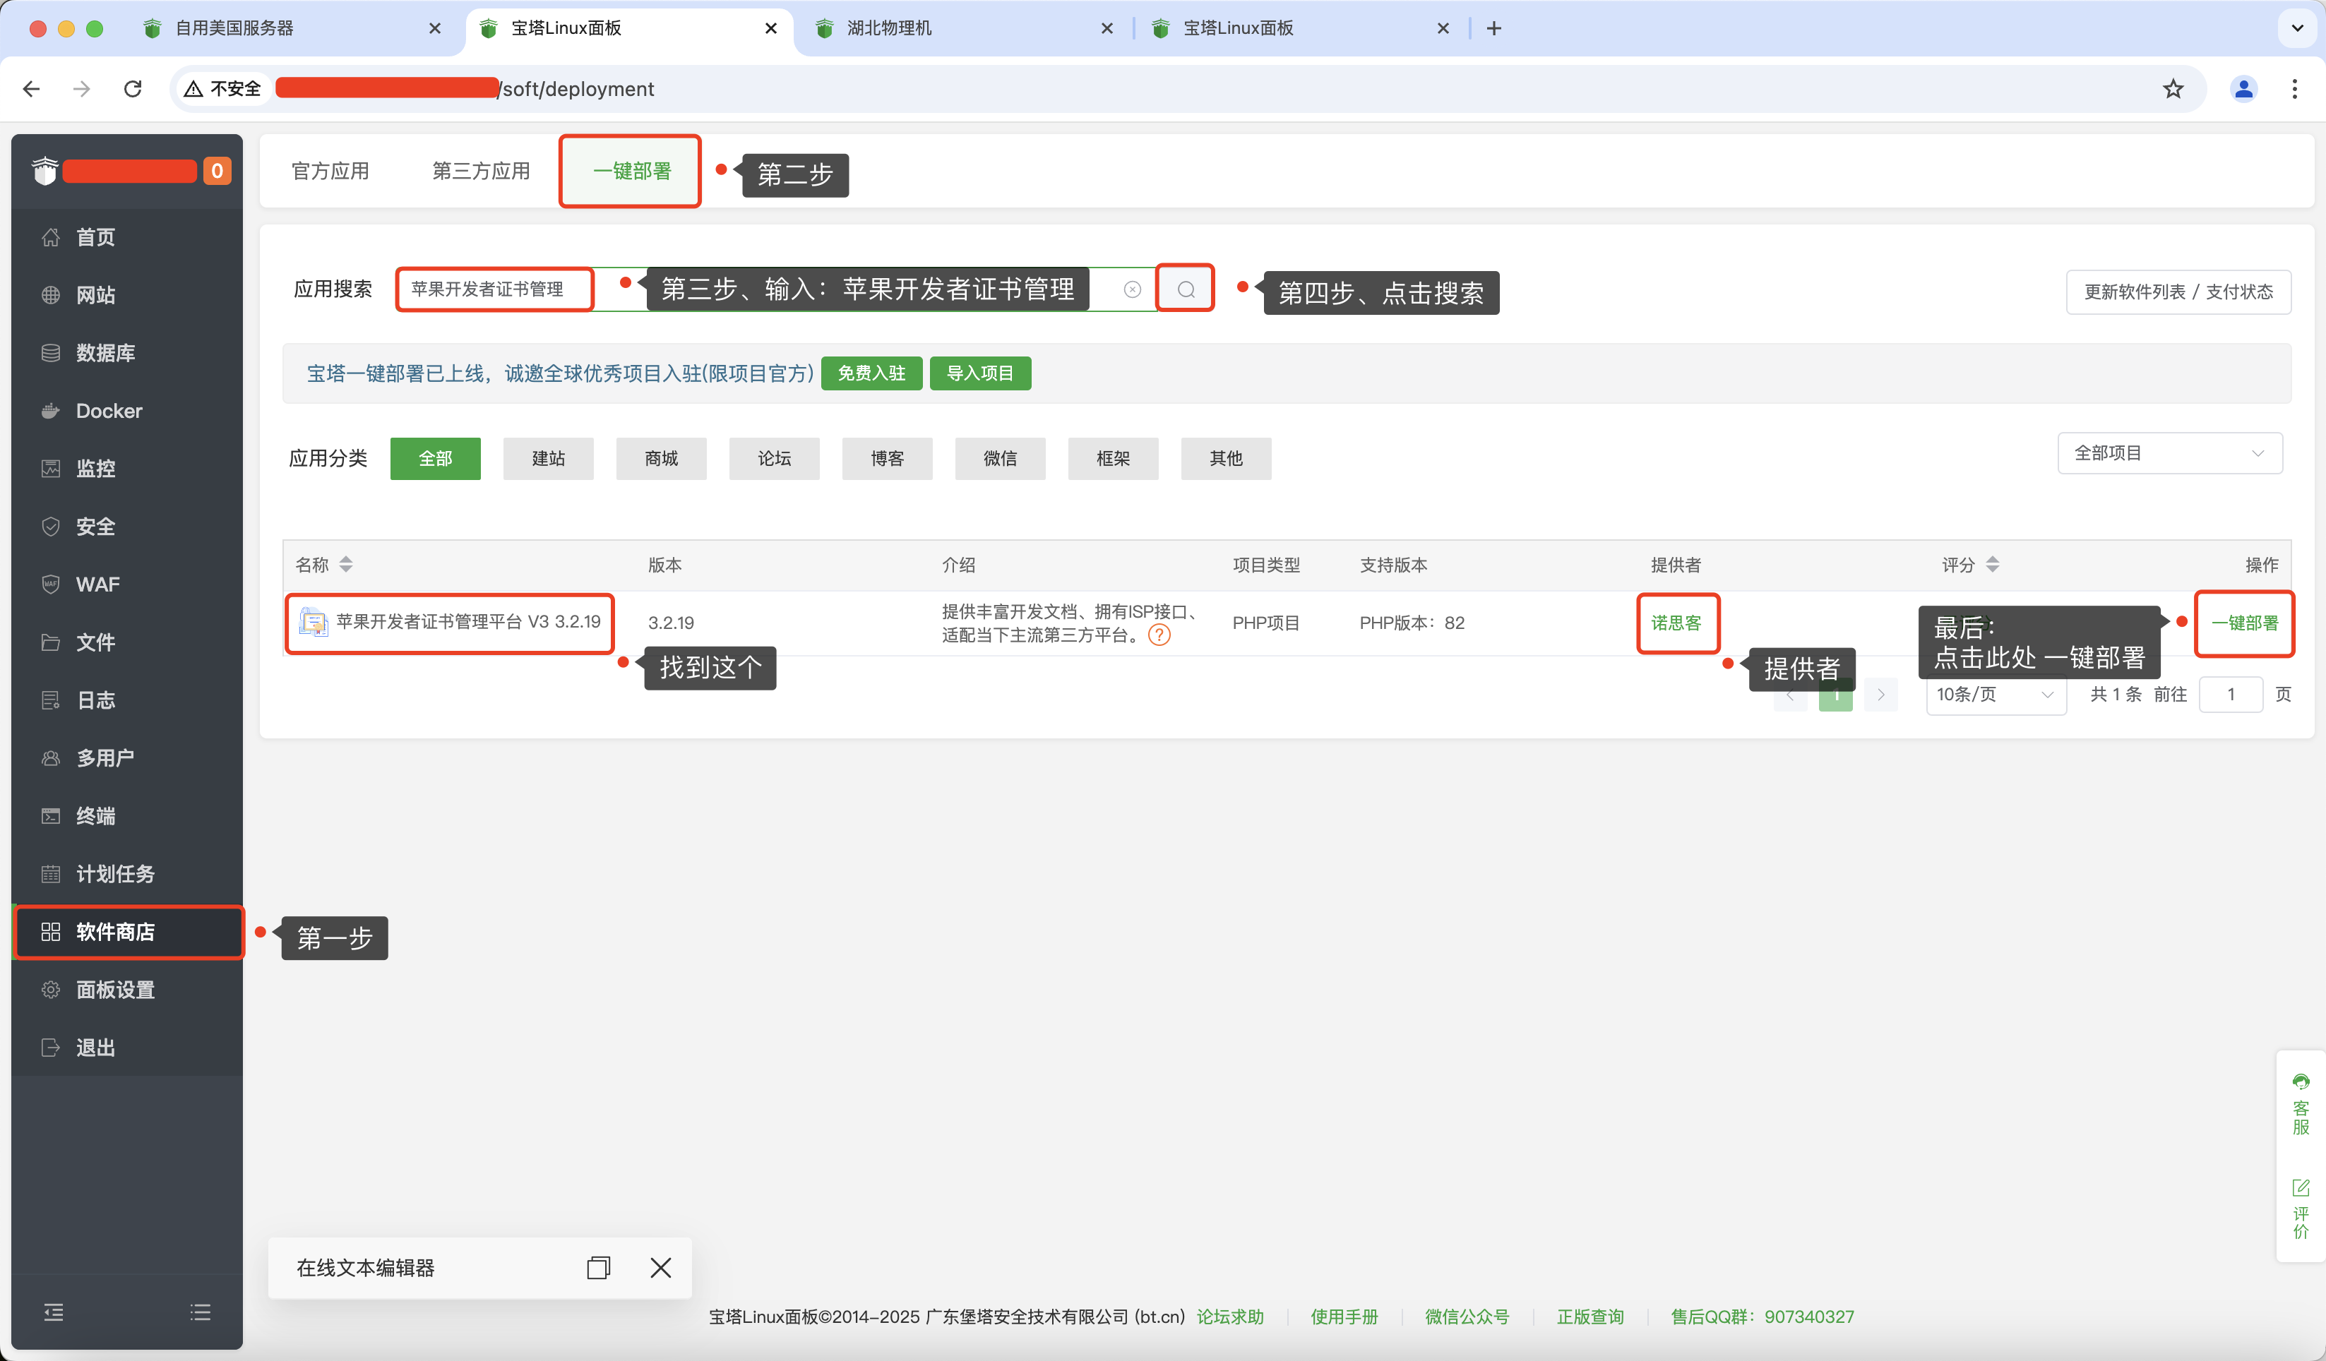Open 终端 in the sidebar
This screenshot has width=2326, height=1361.
127,815
